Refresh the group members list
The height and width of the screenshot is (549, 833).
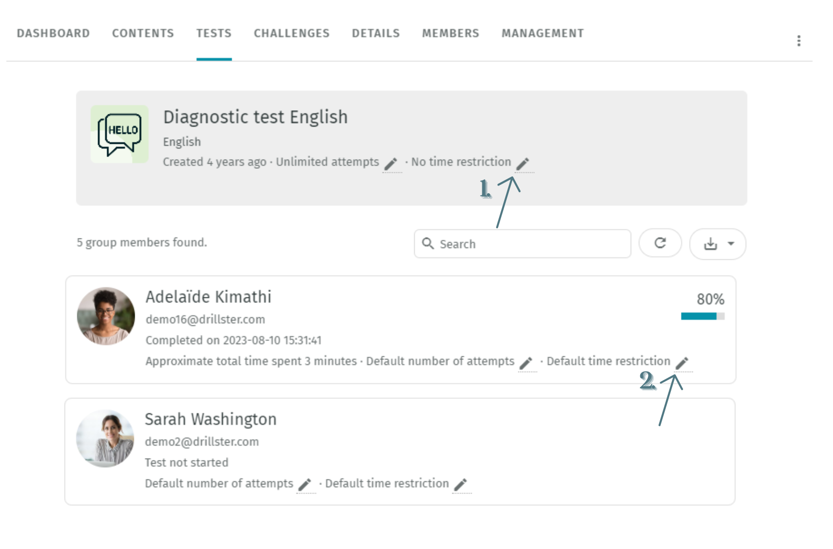(x=660, y=243)
